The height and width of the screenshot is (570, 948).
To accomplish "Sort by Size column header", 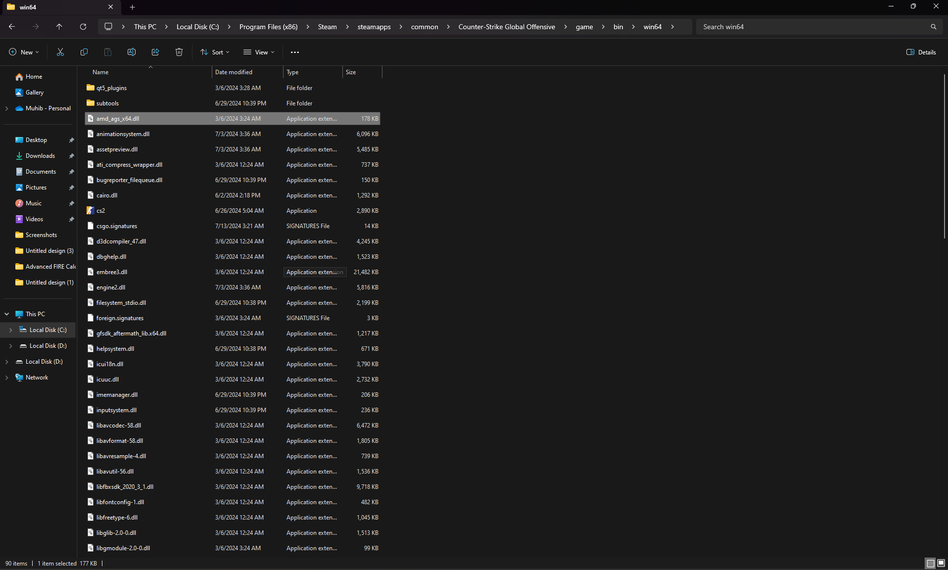I will tap(362, 72).
